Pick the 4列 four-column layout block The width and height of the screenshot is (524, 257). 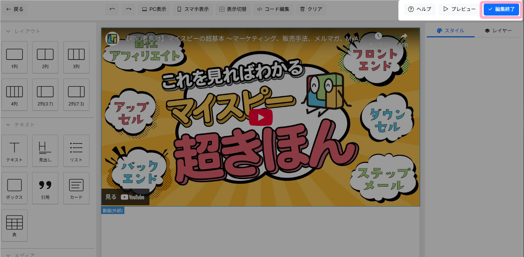[14, 95]
